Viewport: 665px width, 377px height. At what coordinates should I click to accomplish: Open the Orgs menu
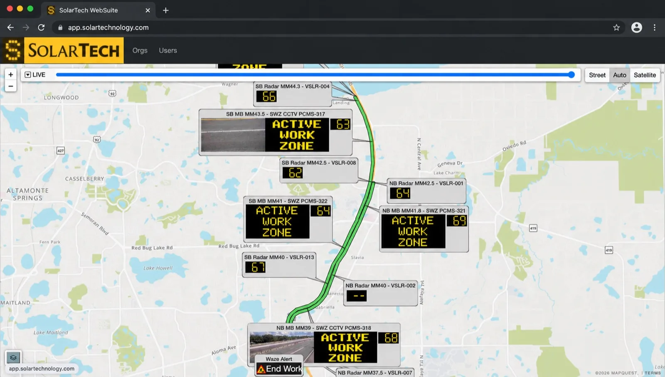click(140, 50)
